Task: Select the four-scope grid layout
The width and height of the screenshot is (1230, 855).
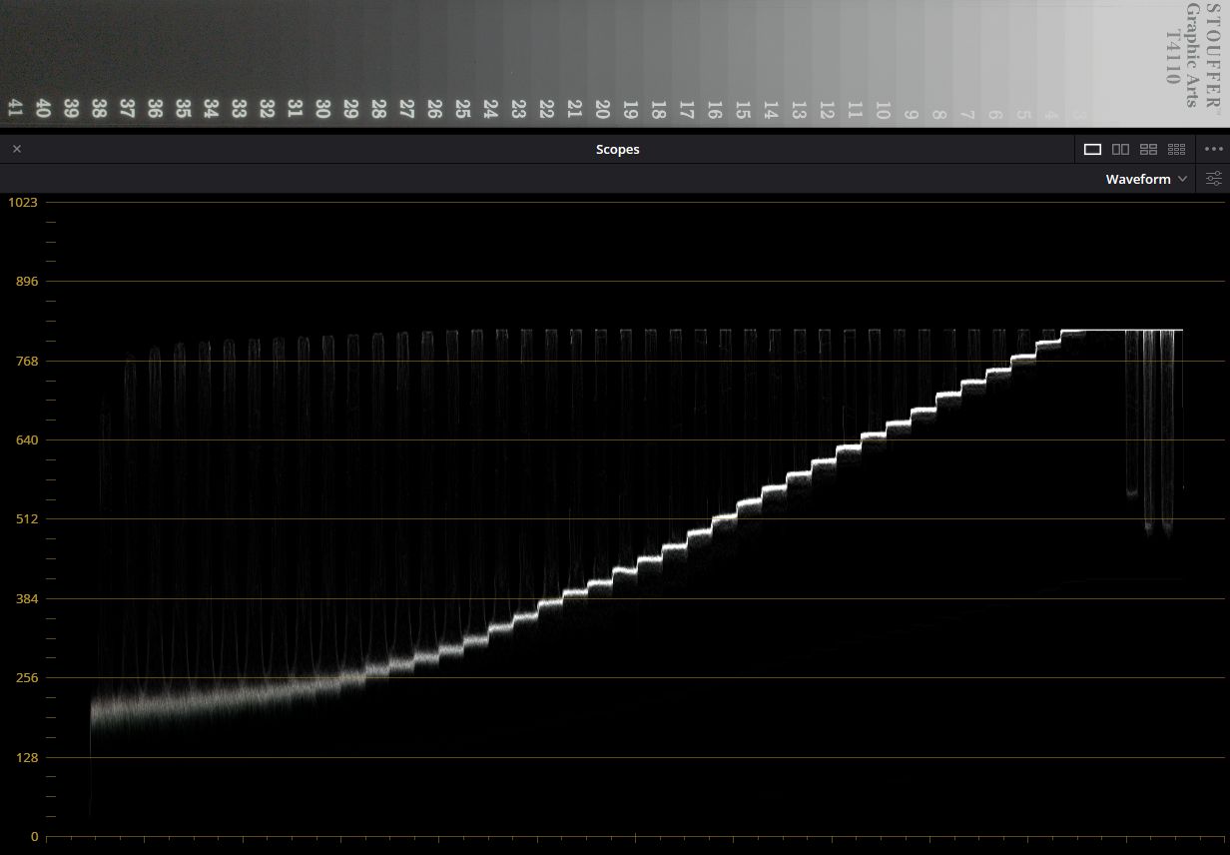Action: click(1148, 149)
